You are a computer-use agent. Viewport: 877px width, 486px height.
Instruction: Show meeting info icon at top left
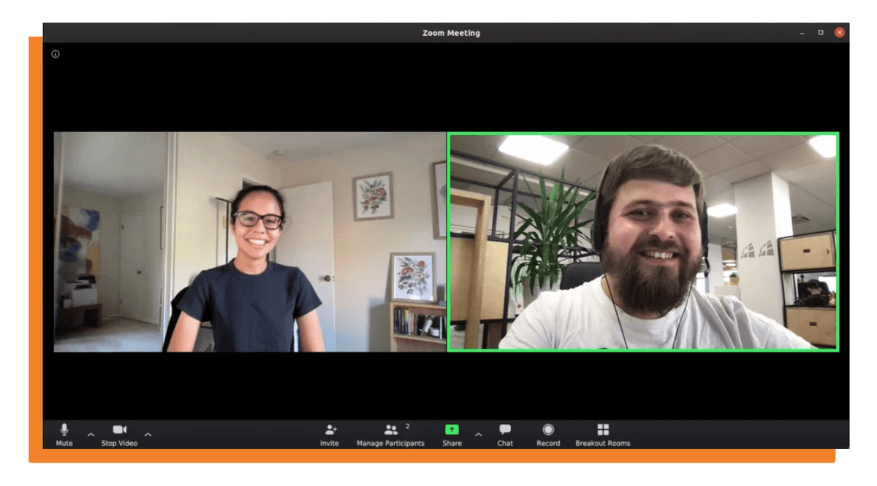[x=56, y=54]
